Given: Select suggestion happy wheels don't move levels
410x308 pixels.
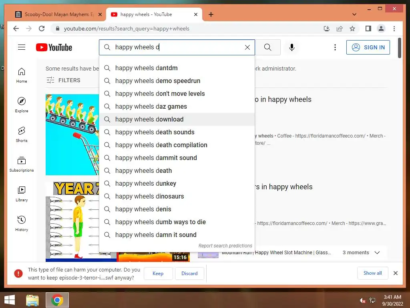Looking at the screenshot, I should [x=177, y=94].
